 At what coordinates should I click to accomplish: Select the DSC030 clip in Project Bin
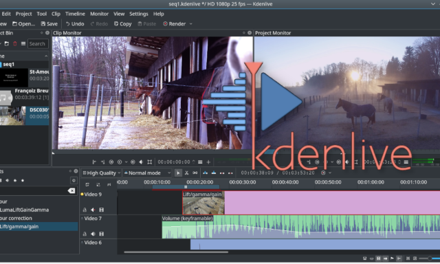[25, 115]
